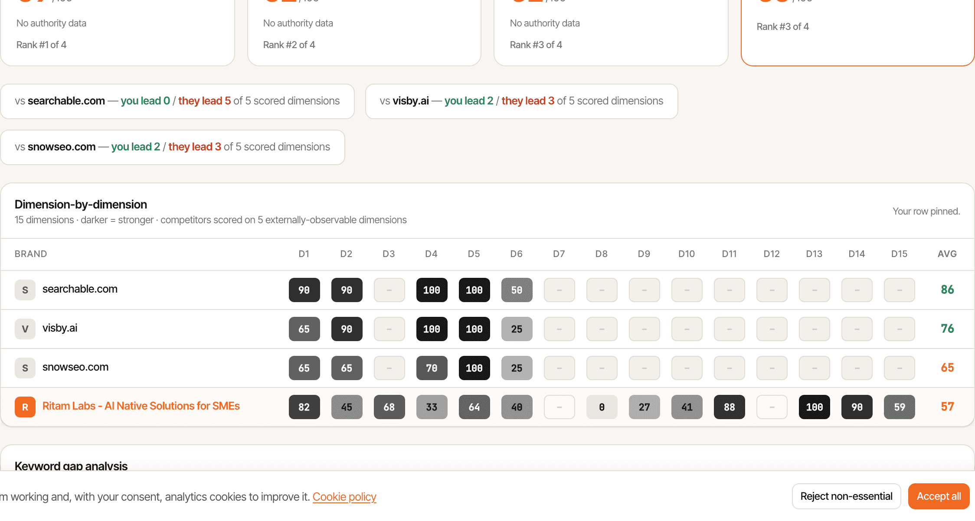Click the 'Rank #2 of 4' text

tap(289, 45)
